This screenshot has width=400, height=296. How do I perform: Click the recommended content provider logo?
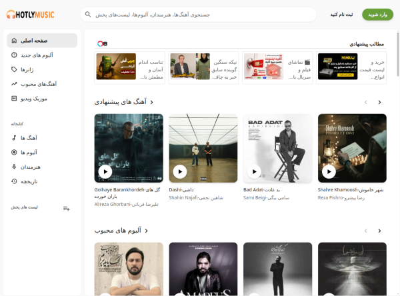pyautogui.click(x=102, y=43)
